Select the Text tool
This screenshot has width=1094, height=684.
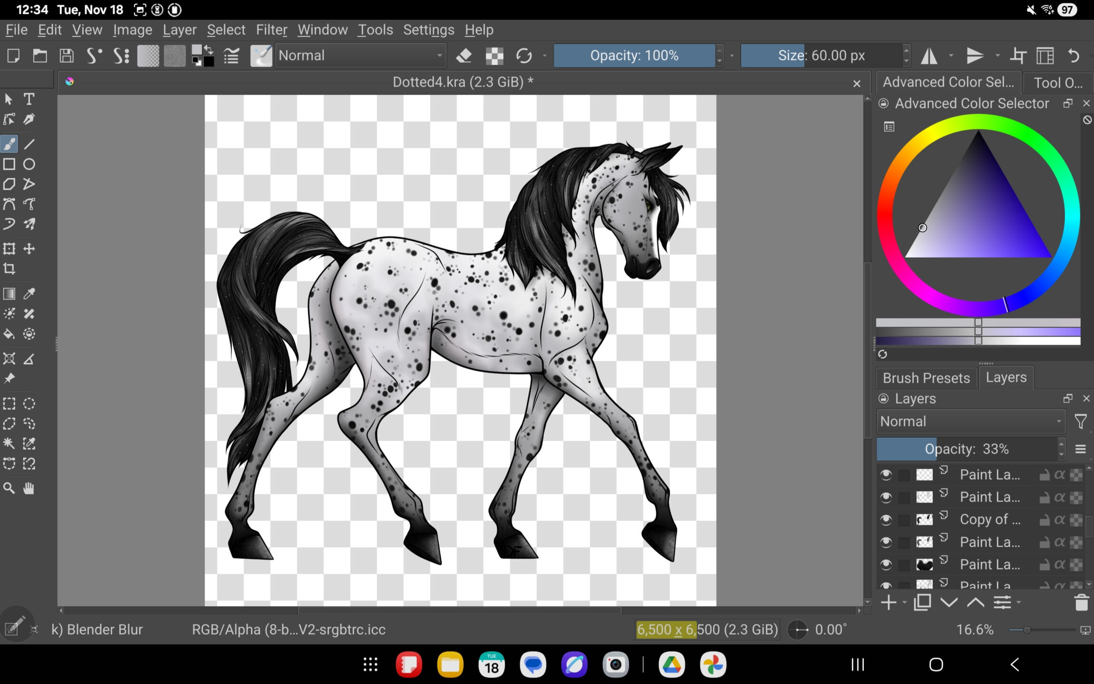tap(29, 99)
